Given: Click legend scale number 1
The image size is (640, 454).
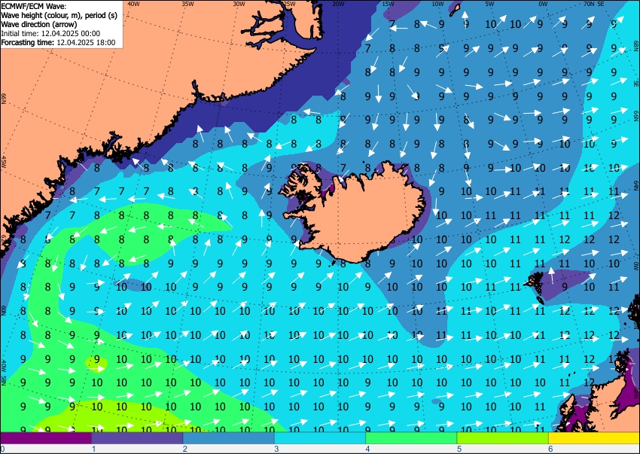Looking at the screenshot, I should click(93, 449).
